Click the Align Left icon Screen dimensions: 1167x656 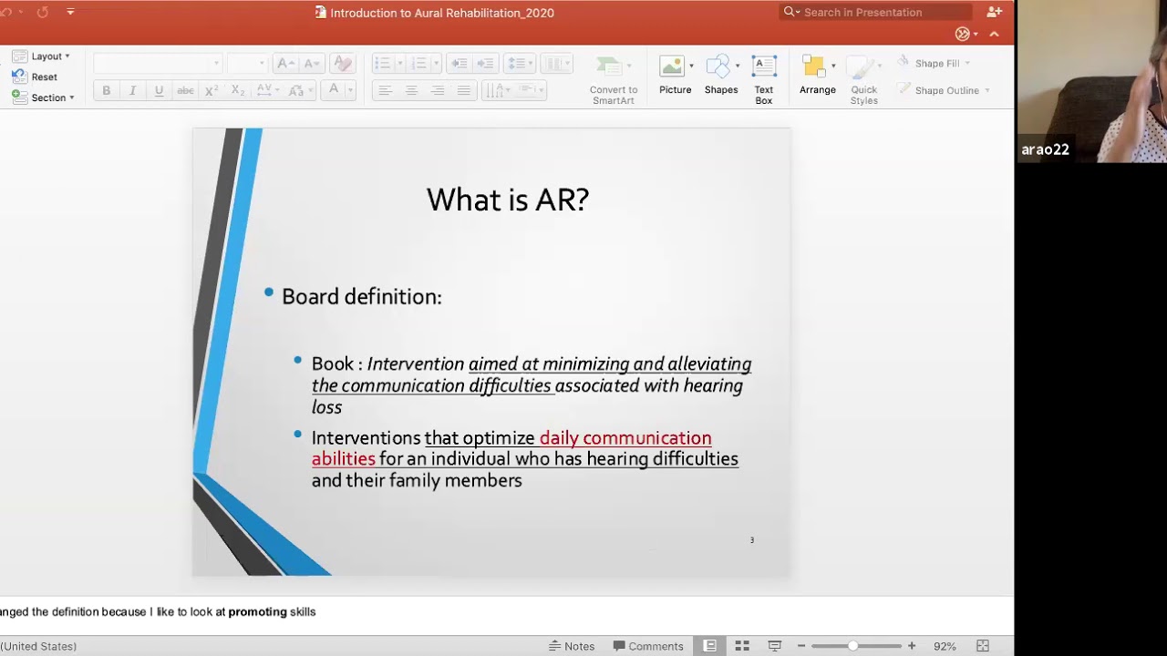(385, 90)
